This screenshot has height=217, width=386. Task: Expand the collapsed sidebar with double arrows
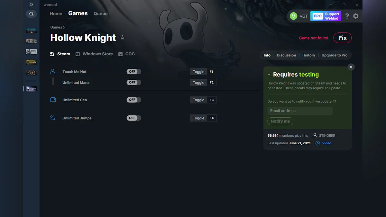(31, 5)
